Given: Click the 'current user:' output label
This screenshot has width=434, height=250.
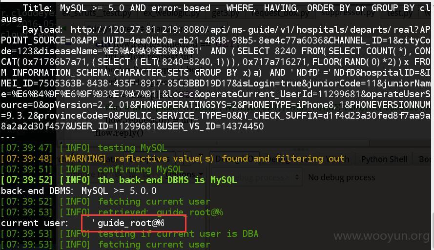Looking at the screenshot, I should [x=34, y=223].
